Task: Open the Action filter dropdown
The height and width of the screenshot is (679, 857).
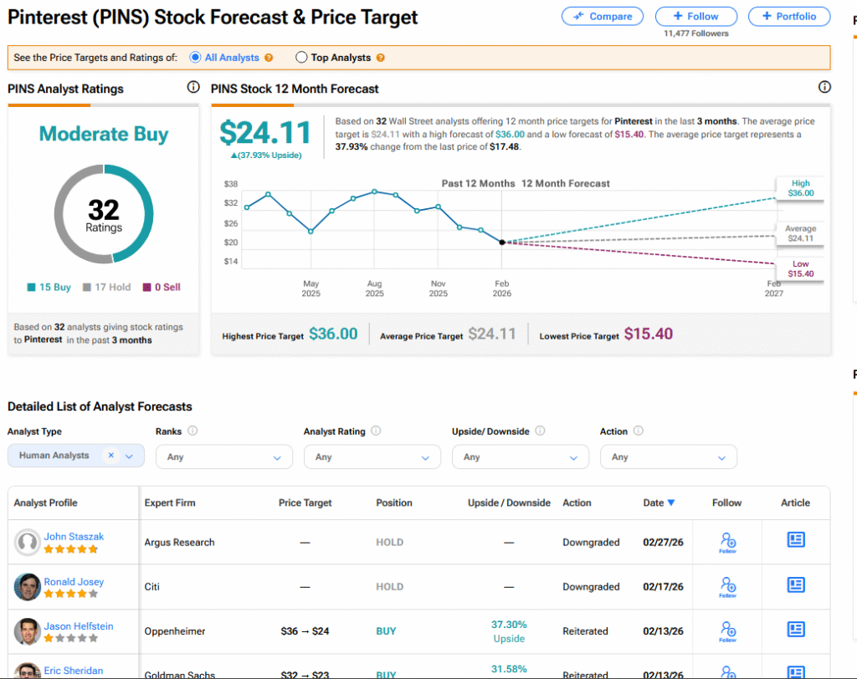Action: pos(669,457)
